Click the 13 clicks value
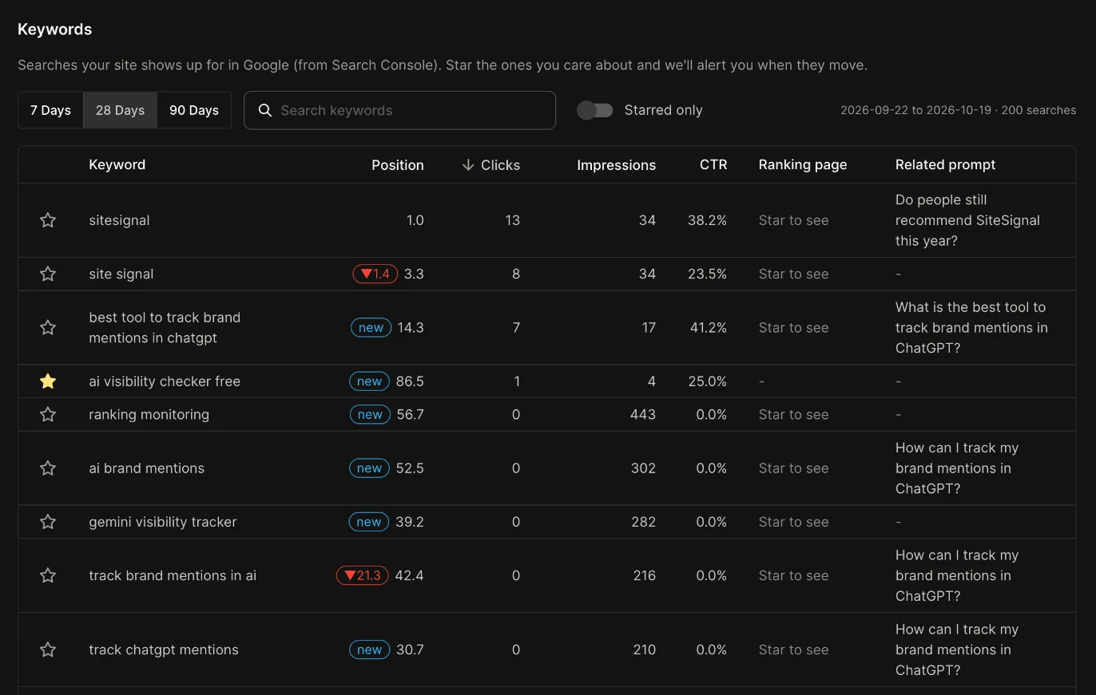Screen dimensions: 1096x695 (x=512, y=220)
